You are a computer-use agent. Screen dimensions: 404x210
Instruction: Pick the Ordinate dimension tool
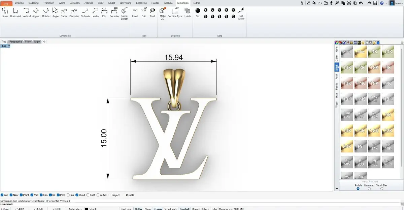click(x=85, y=13)
